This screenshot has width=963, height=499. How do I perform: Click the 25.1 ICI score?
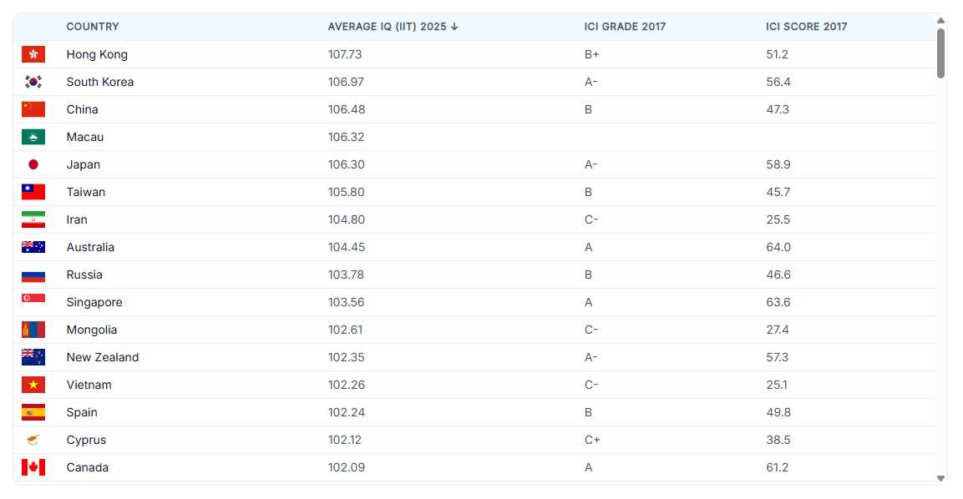pos(777,385)
